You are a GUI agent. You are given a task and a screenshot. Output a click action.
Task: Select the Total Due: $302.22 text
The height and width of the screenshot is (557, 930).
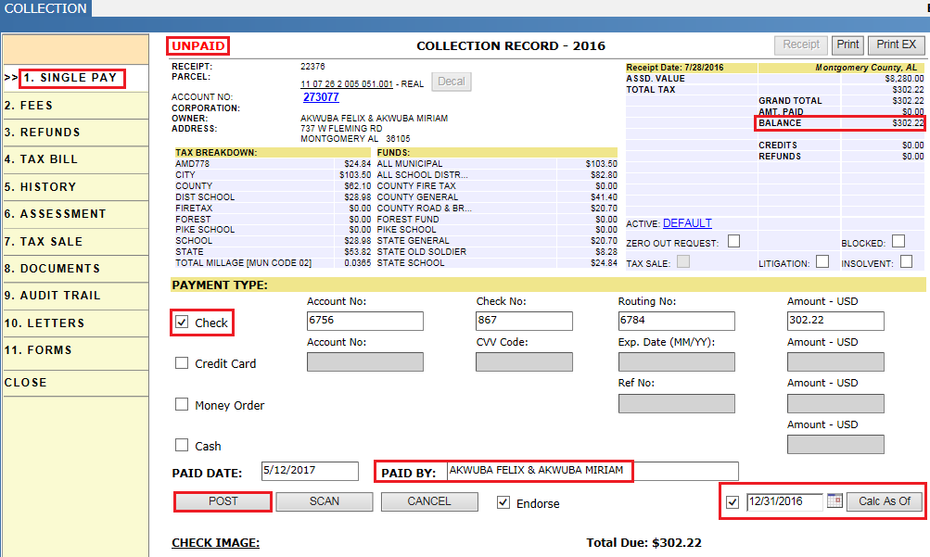[643, 543]
